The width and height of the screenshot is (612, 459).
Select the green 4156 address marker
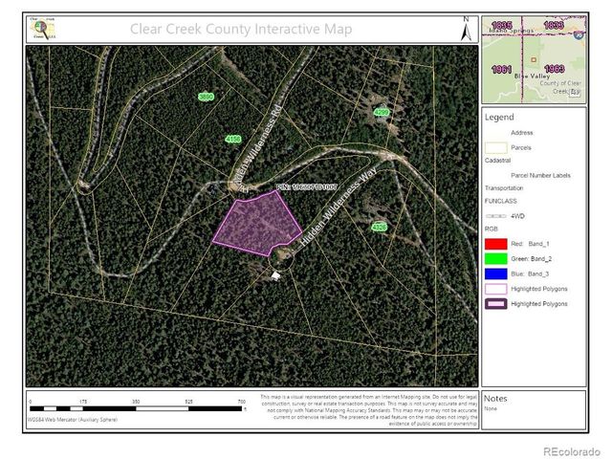coord(233,139)
